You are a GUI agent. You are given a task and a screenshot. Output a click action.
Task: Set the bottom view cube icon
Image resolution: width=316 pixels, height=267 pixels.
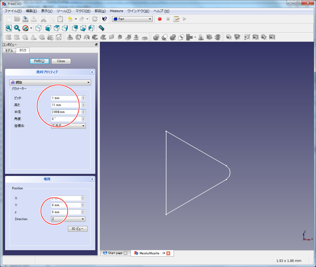point(83,28)
